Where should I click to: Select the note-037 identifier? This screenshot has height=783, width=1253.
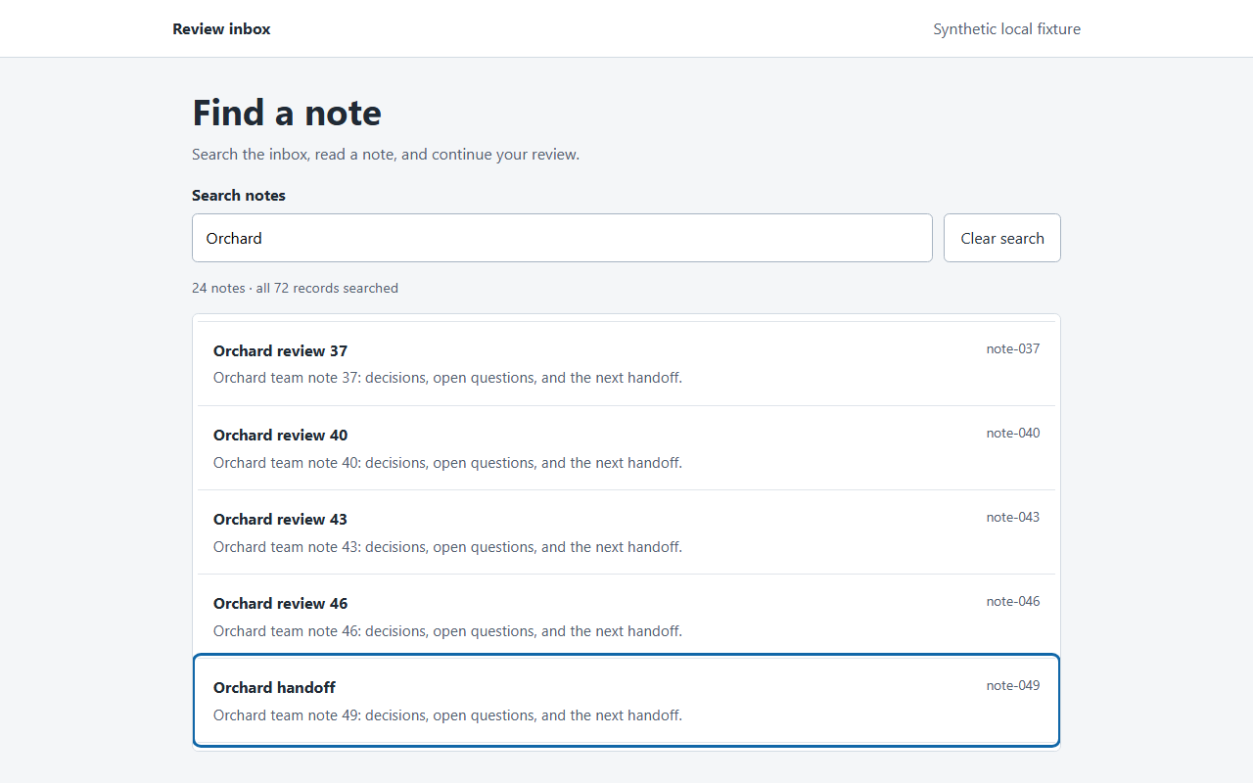[x=1013, y=349]
